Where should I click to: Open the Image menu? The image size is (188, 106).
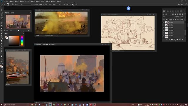pyautogui.click(x=16, y=1)
